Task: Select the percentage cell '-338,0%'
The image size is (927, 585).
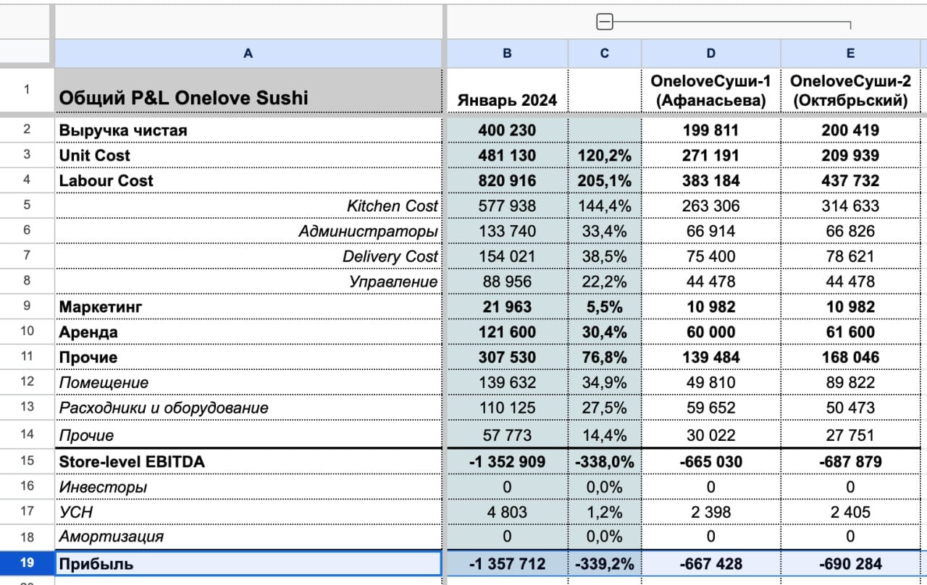Action: pos(605,461)
